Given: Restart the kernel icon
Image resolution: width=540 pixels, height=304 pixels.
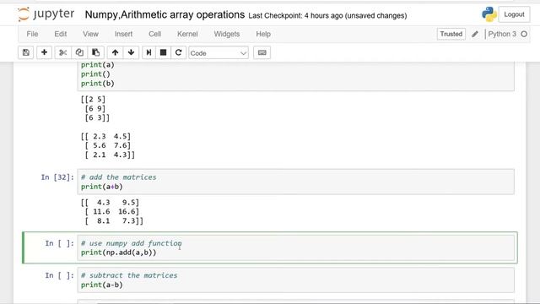Looking at the screenshot, I should (x=178, y=52).
